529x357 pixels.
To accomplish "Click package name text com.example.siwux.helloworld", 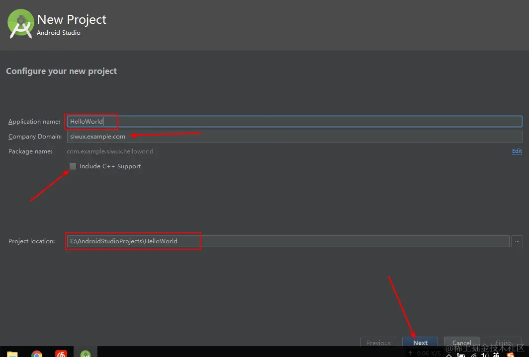I will [x=110, y=151].
